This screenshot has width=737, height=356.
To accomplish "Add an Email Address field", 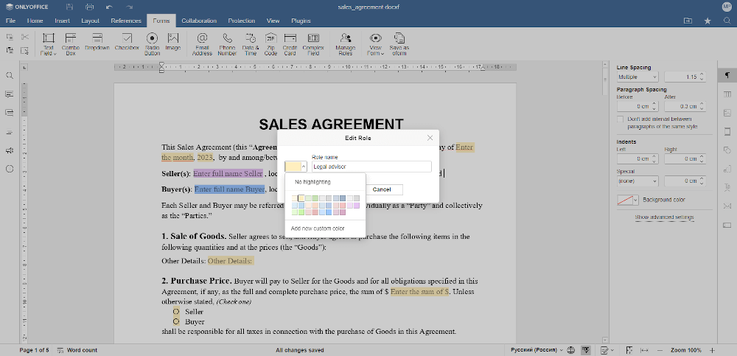I will pyautogui.click(x=202, y=41).
